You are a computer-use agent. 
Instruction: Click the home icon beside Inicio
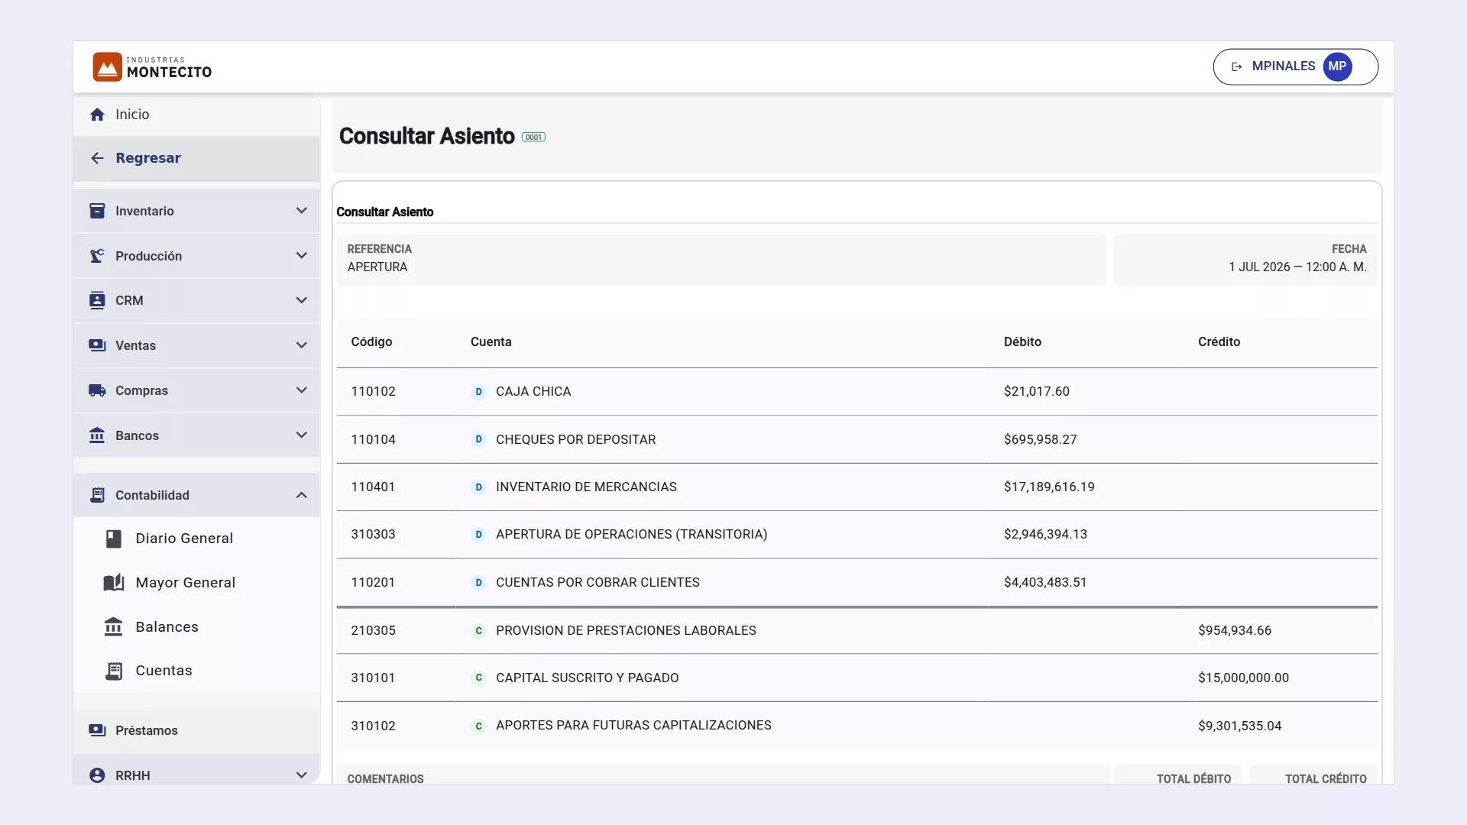coord(97,115)
